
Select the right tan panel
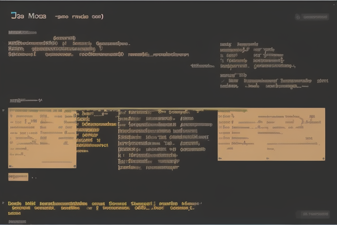click(271, 134)
